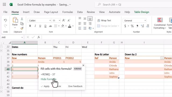The image size is (172, 97).
Task: Decrease indent of cell
Action: coord(80,28)
